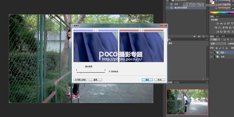Screen dimensions: 234x117
Task: Open the Properties panel flyout menu
Action: [x=207, y=40]
